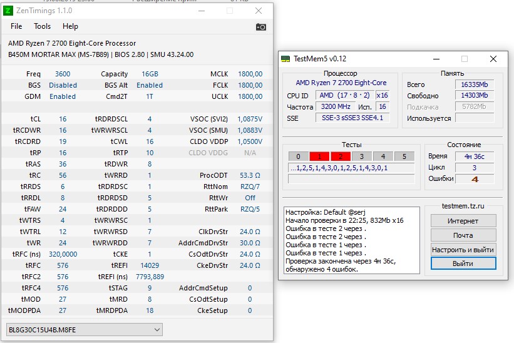Click the Время value 4м 36с
Screen dimensions: 514x343
[475, 156]
